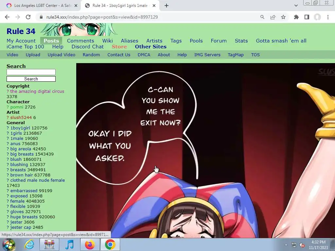Click Chrome icon in the taskbar
335x251 pixels.
(x=110, y=244)
